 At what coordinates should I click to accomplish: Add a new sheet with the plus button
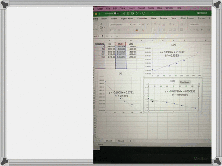130,141
